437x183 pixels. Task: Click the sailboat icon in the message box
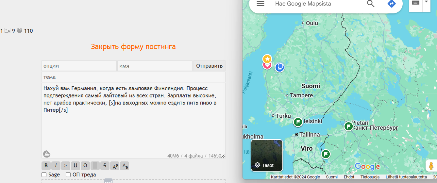click(x=47, y=154)
